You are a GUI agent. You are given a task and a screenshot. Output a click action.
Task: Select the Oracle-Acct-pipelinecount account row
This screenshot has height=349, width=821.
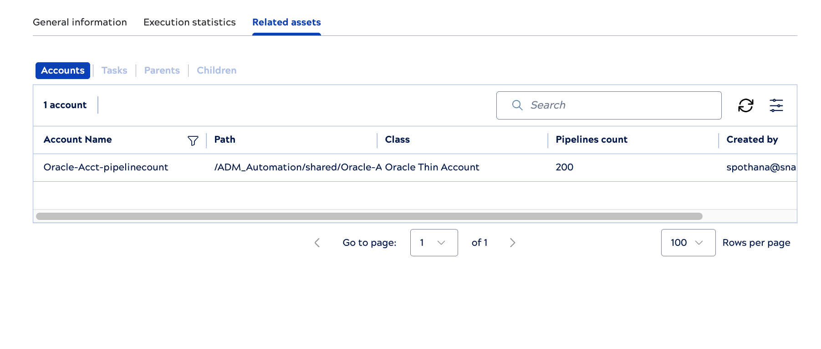106,167
